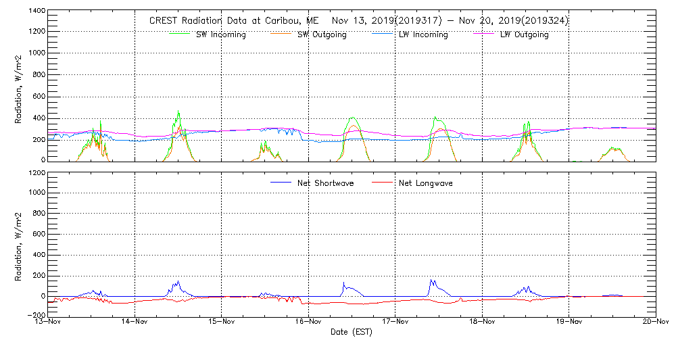The width and height of the screenshot is (676, 338).
Task: Click the 1400 tick on upper y-axis
Action: [37, 11]
